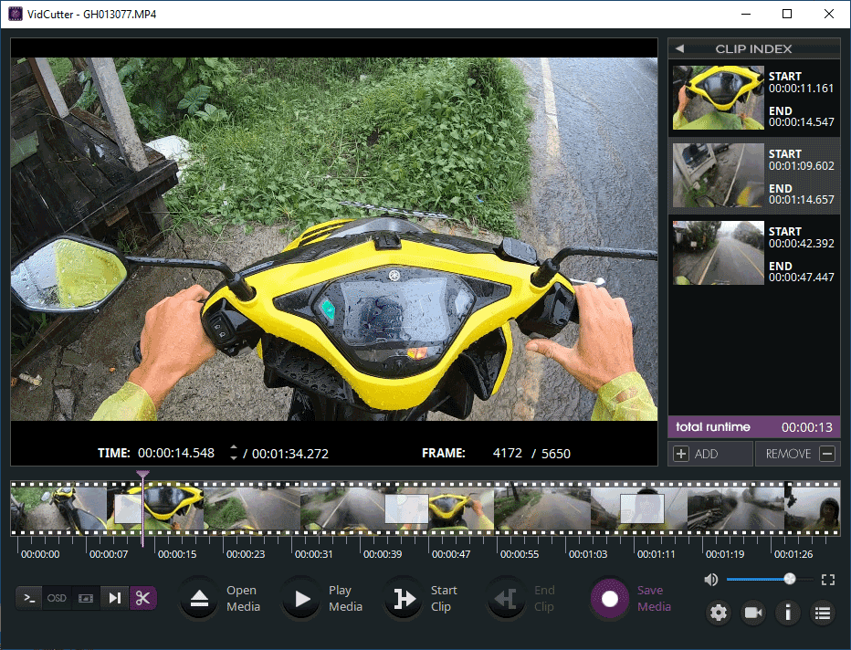Click the current time field 00:00:14.548
Image resolution: width=851 pixels, height=650 pixels.
176,453
